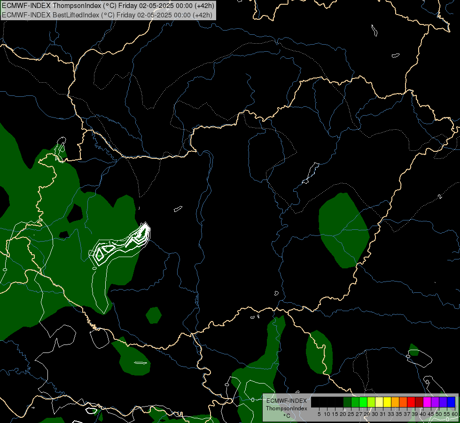Click the legend tick value 37
This screenshot has height=423, width=460.
[x=407, y=414]
